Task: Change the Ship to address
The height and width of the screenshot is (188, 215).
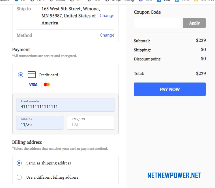Action: [x=107, y=16]
